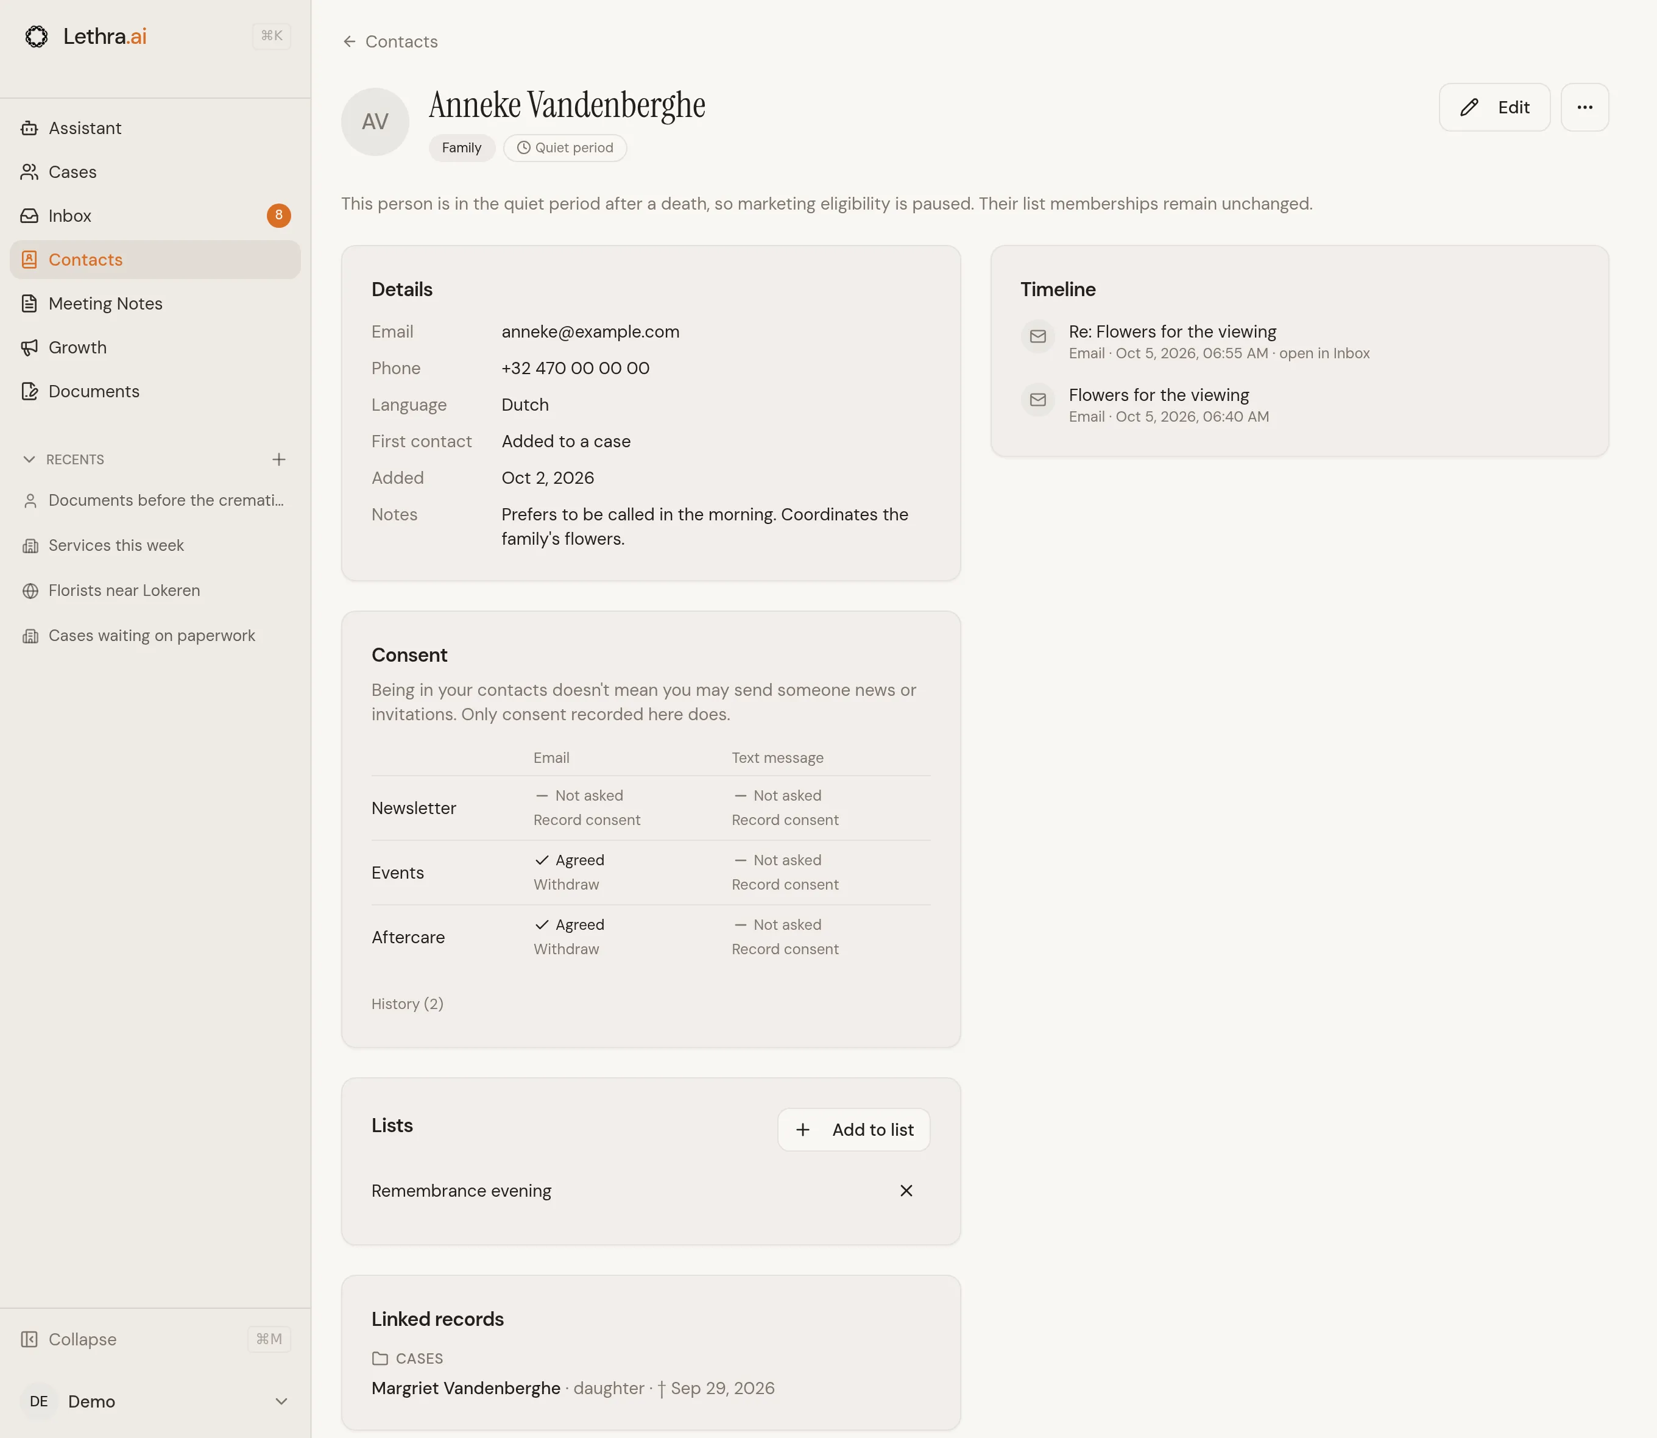The image size is (1657, 1438).
Task: Expand consent History (2)
Action: (407, 1004)
